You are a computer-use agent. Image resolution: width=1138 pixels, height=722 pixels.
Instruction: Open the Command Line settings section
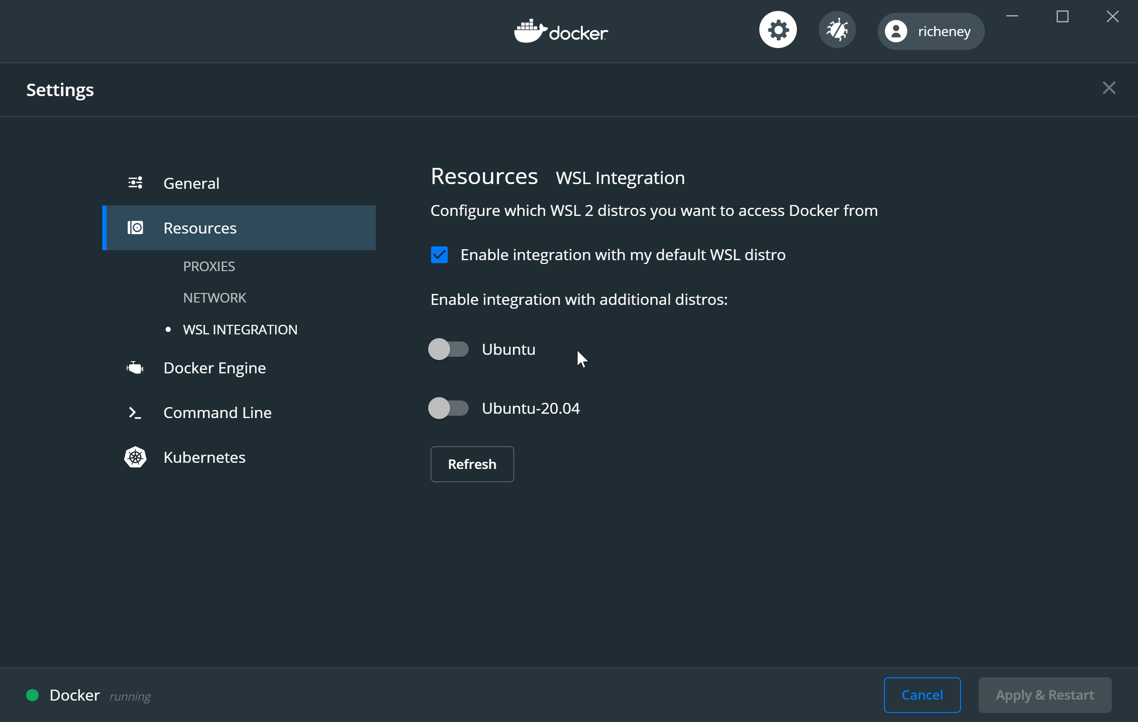239,412
